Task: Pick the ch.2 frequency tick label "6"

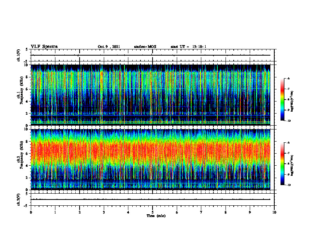Action: pyautogui.click(x=27, y=154)
